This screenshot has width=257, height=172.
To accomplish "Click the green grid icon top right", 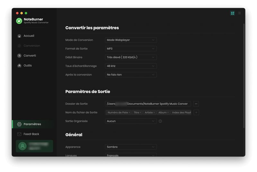I will (x=232, y=13).
